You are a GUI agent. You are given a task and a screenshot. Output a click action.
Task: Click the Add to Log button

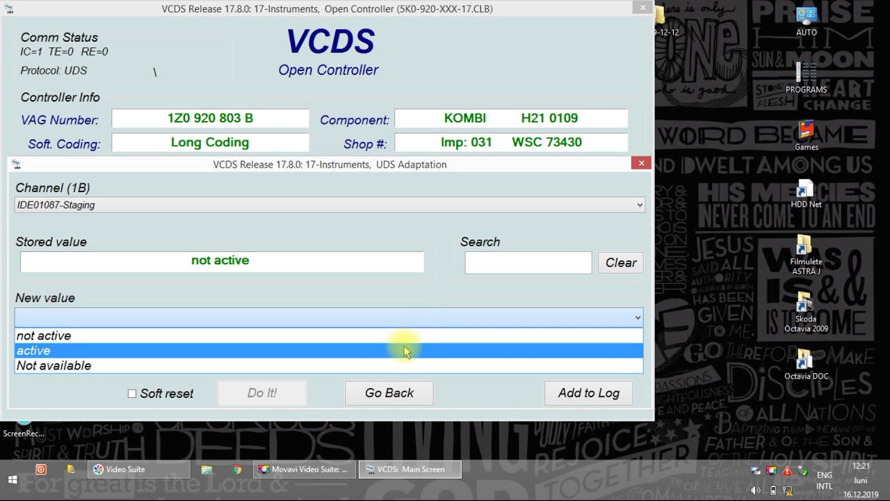589,393
